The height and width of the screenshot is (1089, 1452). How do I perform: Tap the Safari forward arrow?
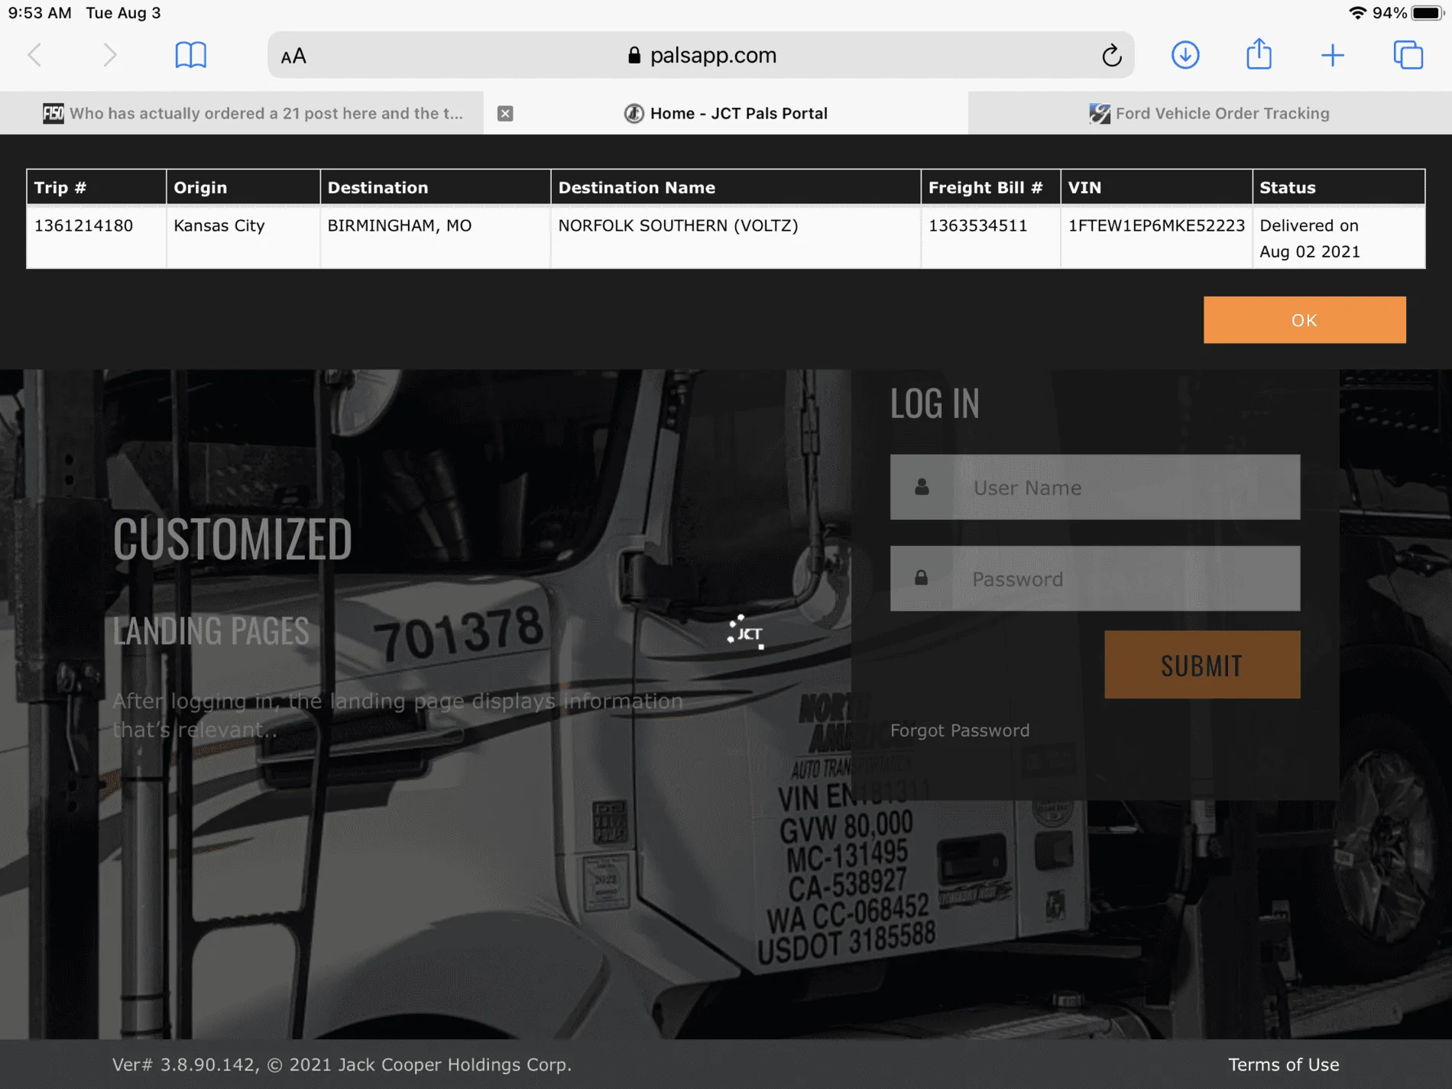[110, 55]
